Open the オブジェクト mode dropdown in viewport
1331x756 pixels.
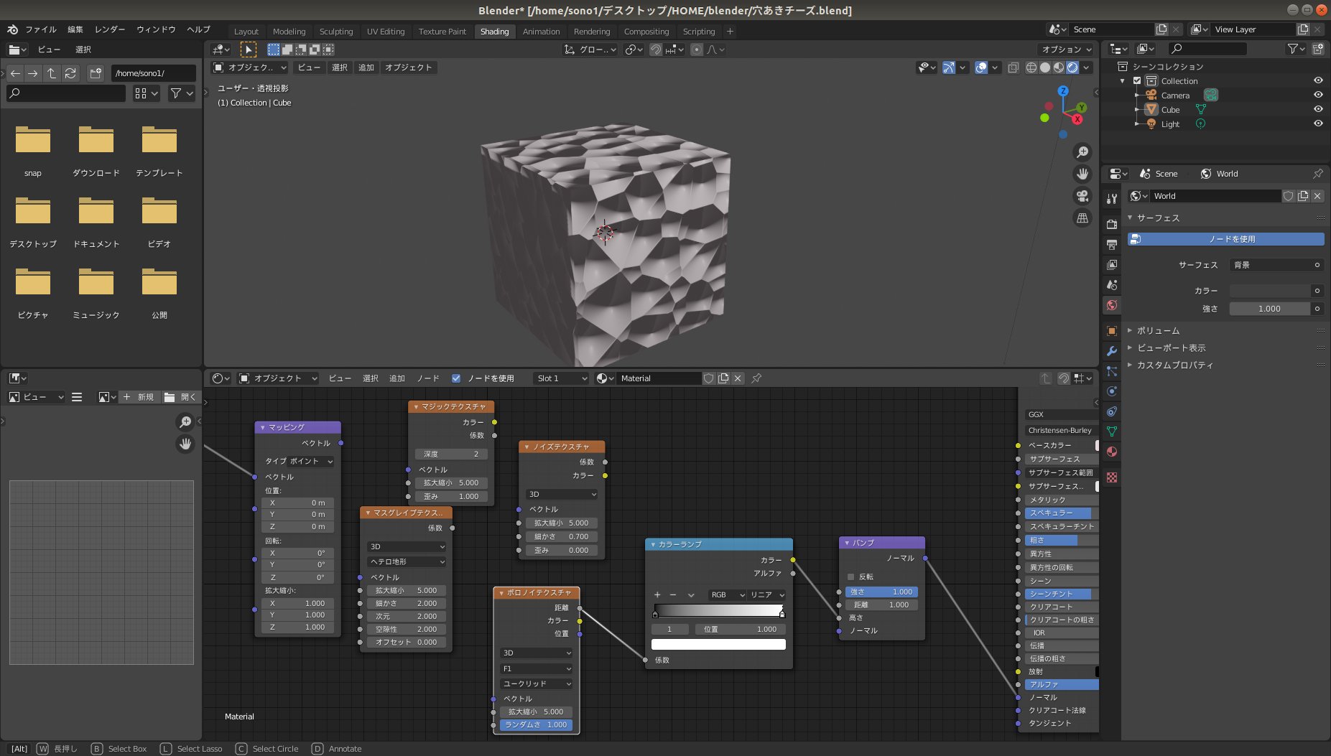[x=250, y=67]
